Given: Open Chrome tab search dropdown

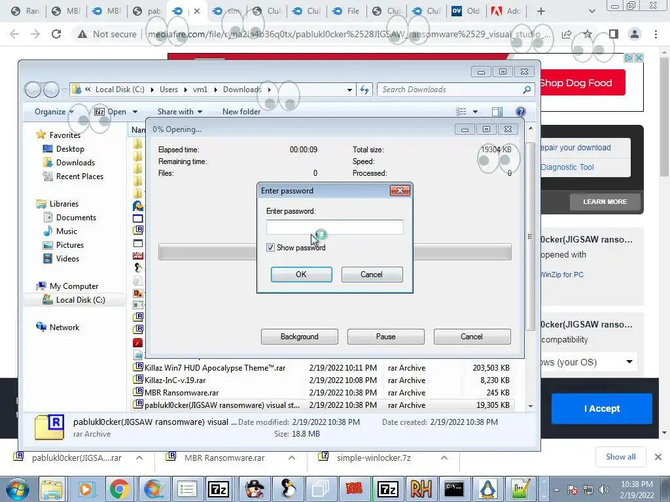Looking at the screenshot, I should coord(591,12).
